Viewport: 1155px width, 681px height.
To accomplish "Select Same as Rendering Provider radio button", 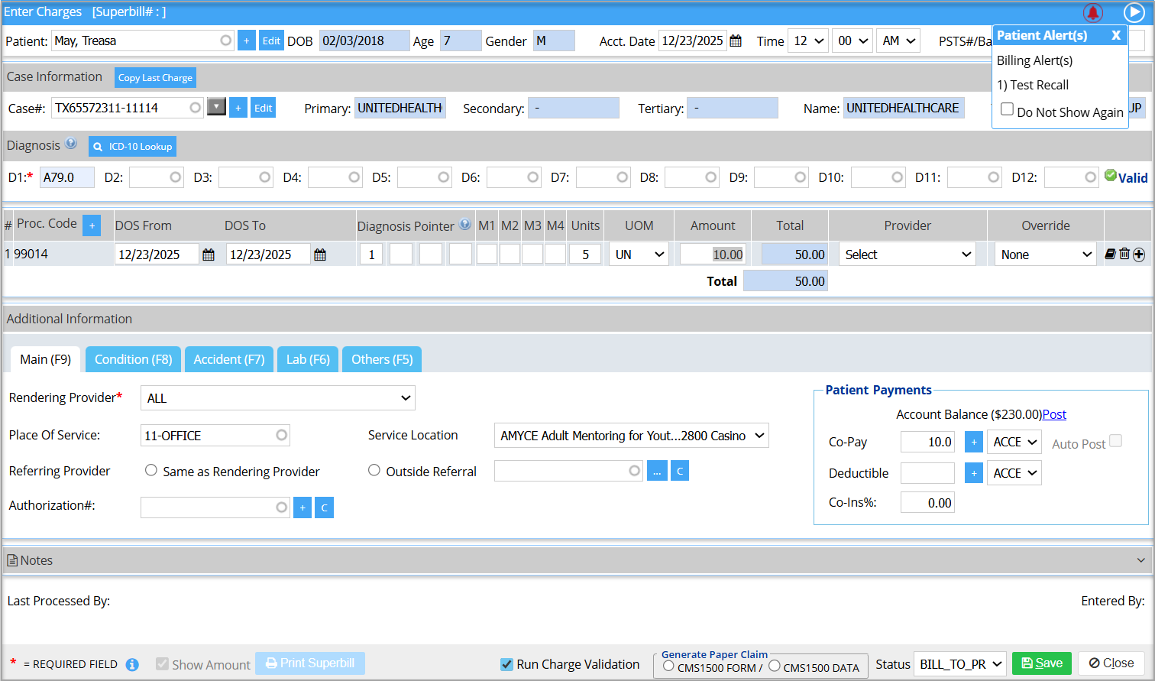I will pos(151,471).
